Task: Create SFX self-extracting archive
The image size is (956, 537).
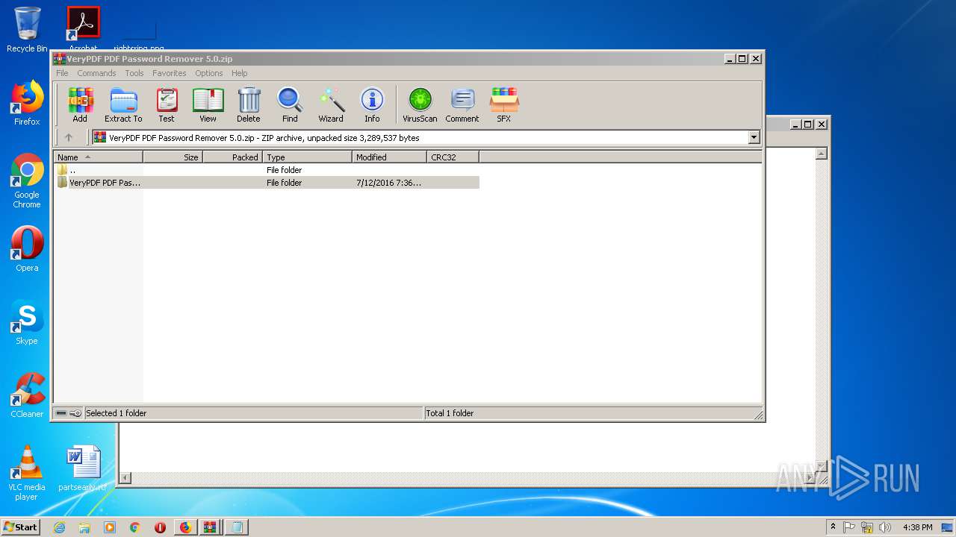Action: [504, 104]
